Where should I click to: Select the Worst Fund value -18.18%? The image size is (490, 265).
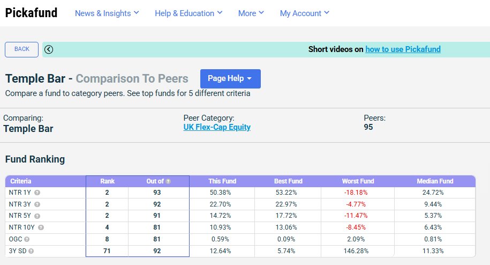coord(356,193)
